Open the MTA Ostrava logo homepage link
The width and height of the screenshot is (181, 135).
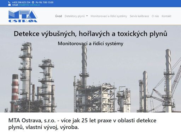click(x=23, y=16)
